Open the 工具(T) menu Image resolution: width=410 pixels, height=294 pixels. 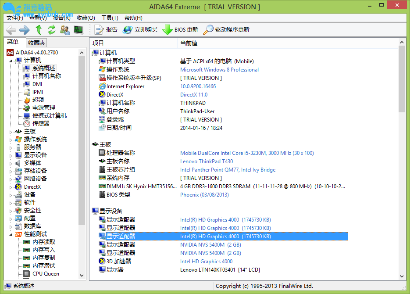coord(110,18)
